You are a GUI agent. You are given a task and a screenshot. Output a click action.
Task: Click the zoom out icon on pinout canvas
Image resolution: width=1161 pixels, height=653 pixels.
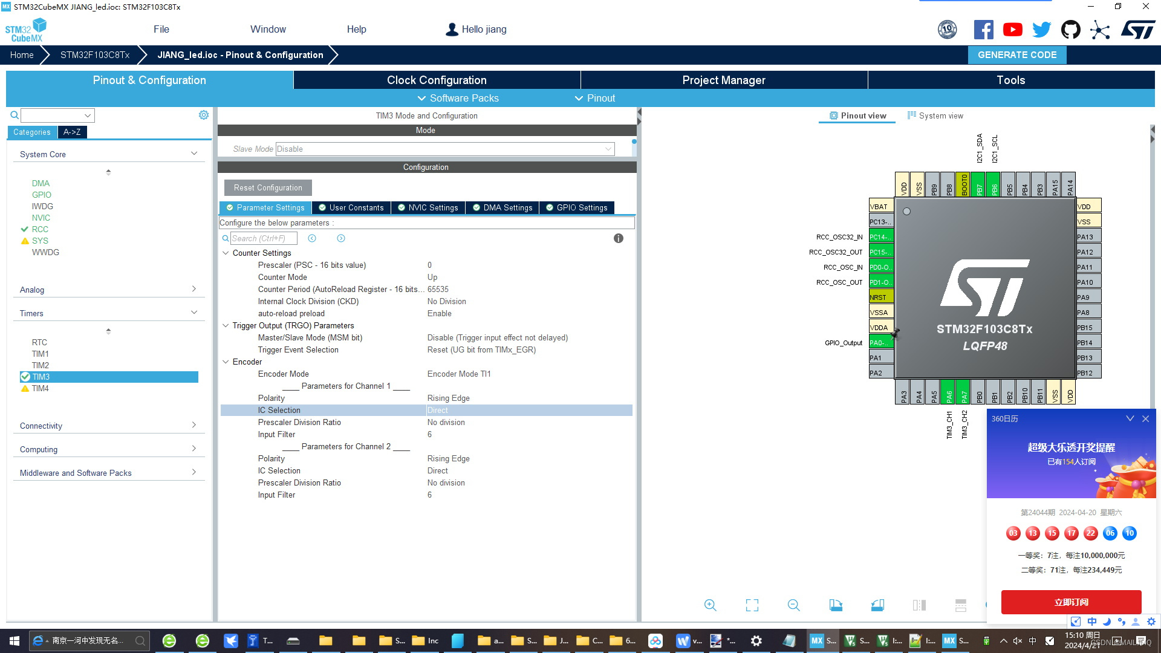point(793,603)
